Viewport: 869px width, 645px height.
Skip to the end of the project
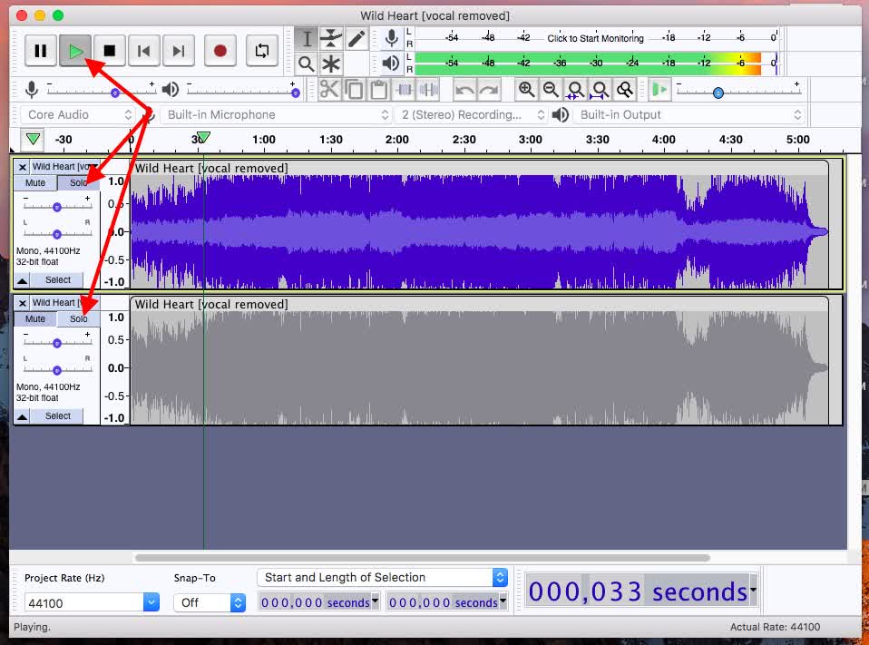tap(179, 51)
